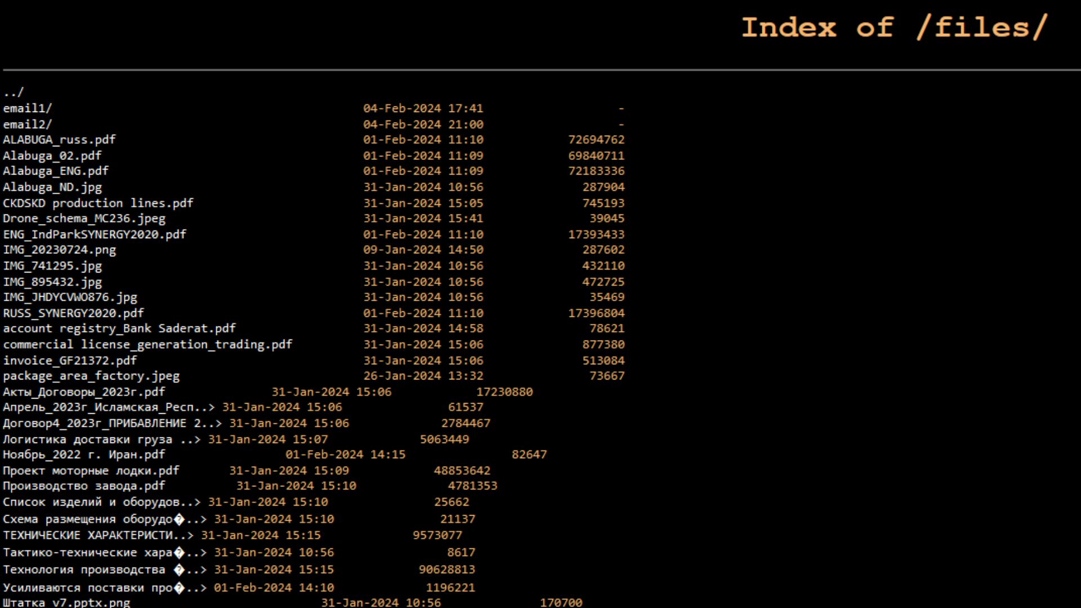Image resolution: width=1081 pixels, height=608 pixels.
Task: Open ALABUGA_russ.pdf
Action: (59, 140)
